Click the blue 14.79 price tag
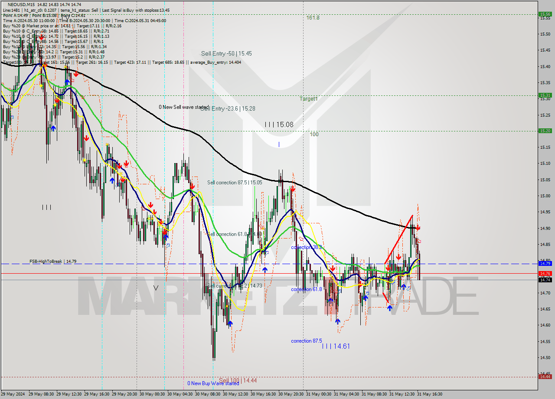The width and height of the screenshot is (555, 399). point(545,263)
